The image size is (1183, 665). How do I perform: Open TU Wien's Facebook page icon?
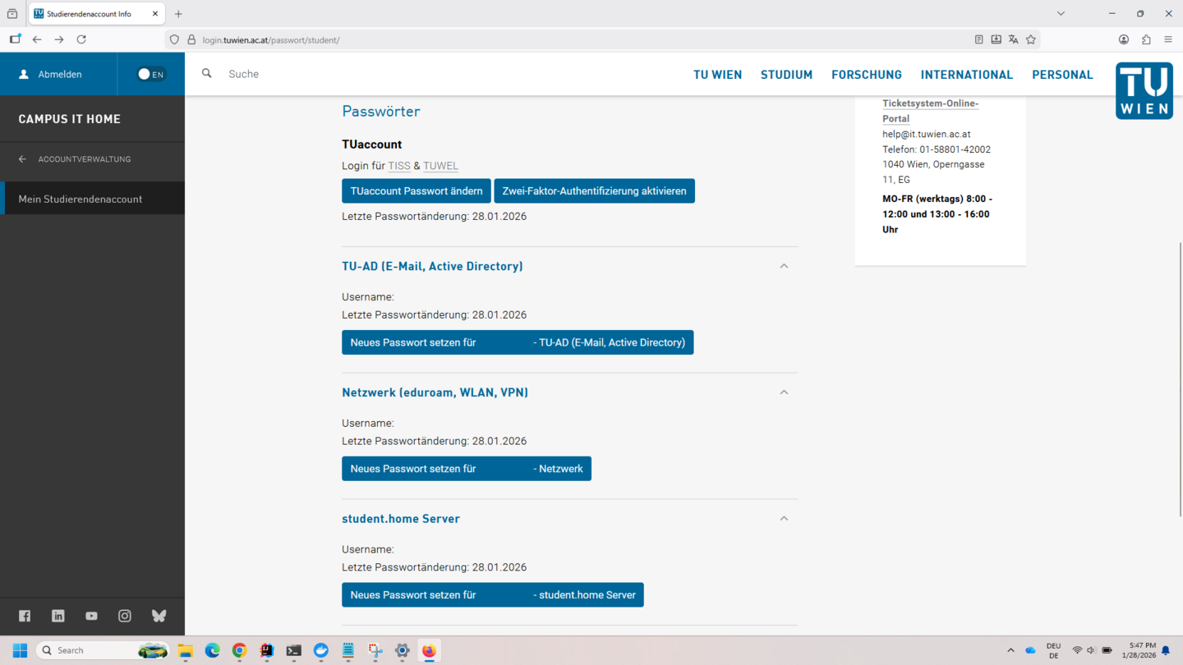point(24,616)
